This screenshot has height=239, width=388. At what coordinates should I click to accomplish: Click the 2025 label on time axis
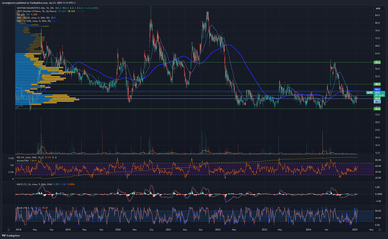tap(355, 229)
